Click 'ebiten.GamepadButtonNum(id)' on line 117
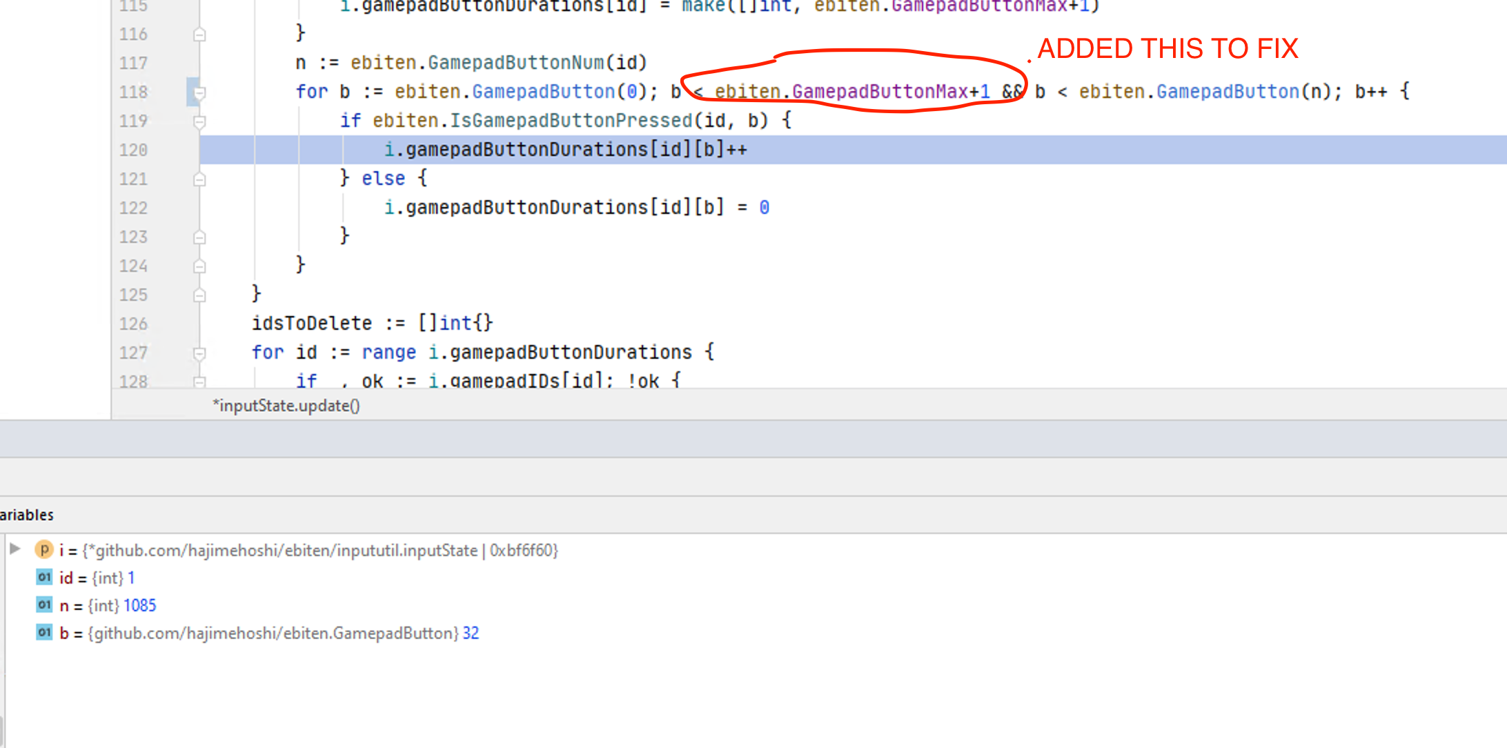 tap(498, 63)
